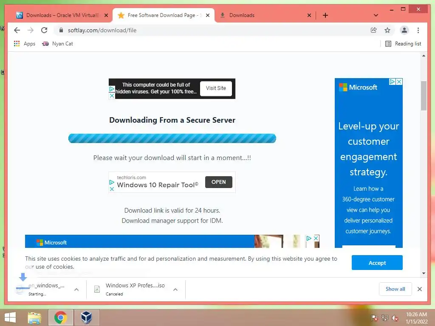
Task: Open a new tab with plus button
Action: 325,15
